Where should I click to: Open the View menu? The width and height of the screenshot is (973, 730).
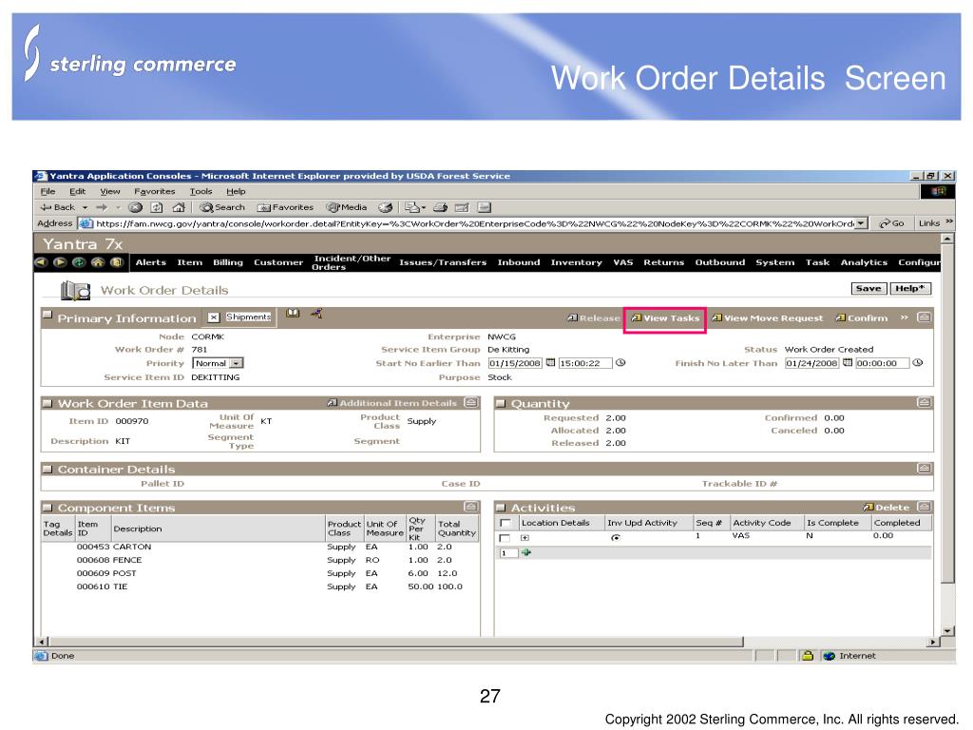tap(110, 191)
